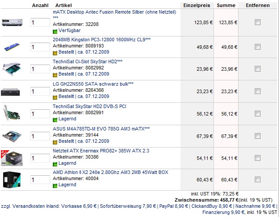The width and height of the screenshot is (279, 217).
Task: Open AMD Athlon II X2 240e link
Action: point(110,172)
